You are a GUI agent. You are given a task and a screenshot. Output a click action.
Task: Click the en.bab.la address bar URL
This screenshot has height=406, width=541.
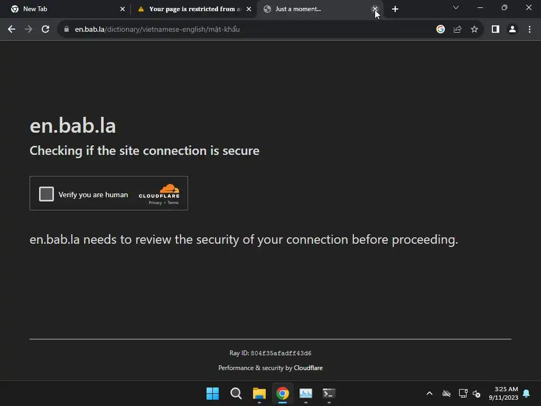point(157,30)
